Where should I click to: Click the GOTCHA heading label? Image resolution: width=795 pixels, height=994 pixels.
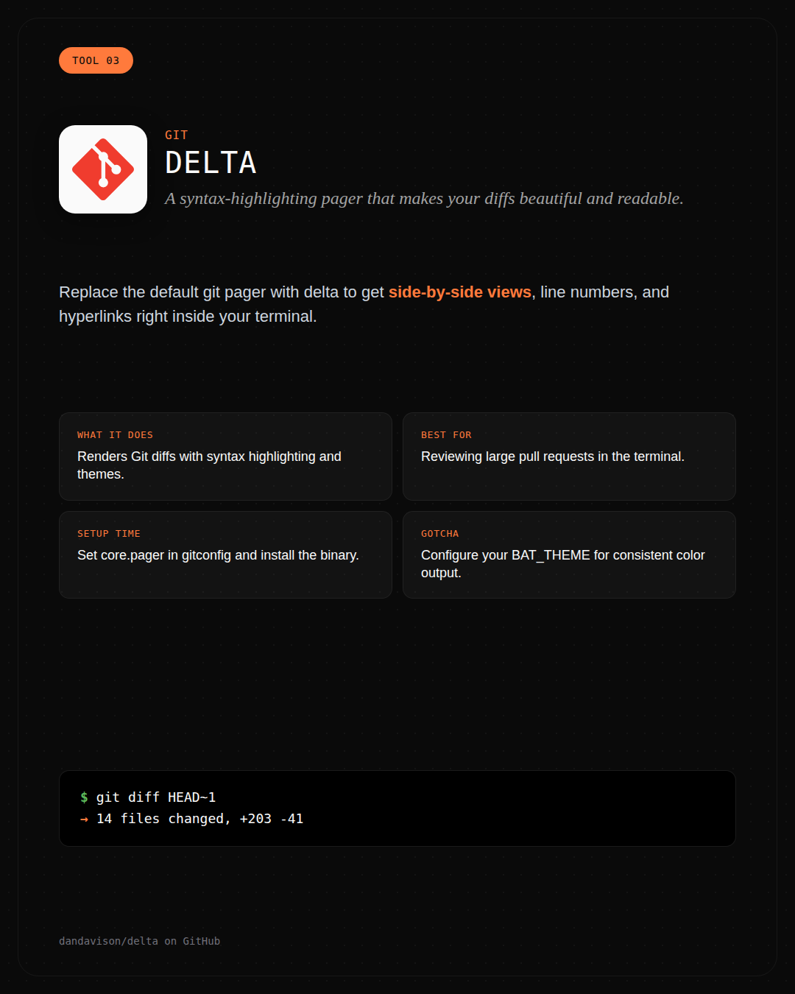click(x=439, y=534)
